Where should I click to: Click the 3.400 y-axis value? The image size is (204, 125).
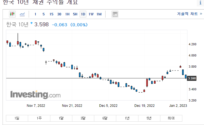tap(192, 89)
